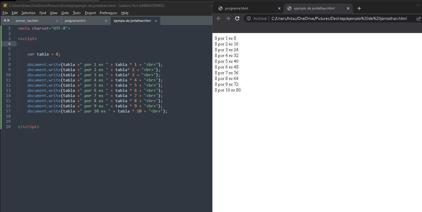Click "8 por 2 es 16" on the web page
422x212 pixels.
coord(227,44)
